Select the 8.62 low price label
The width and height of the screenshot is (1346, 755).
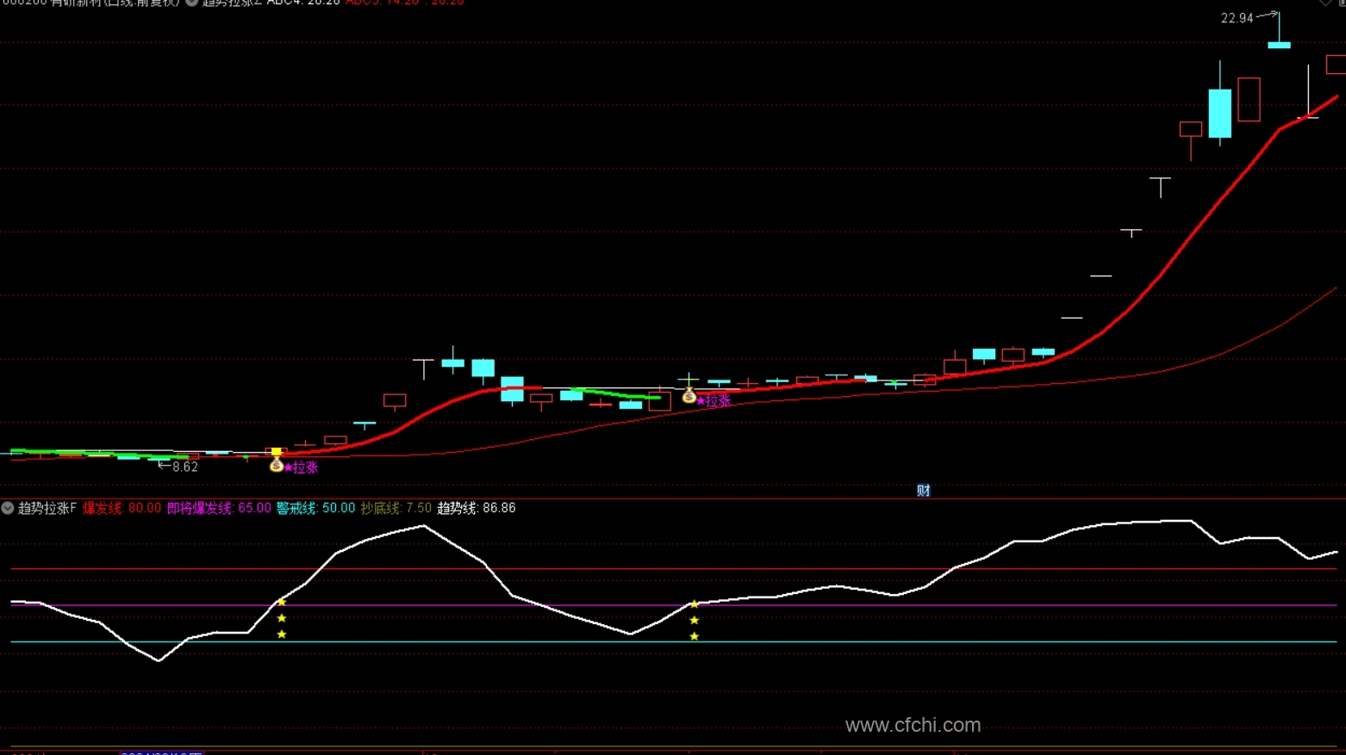(185, 467)
